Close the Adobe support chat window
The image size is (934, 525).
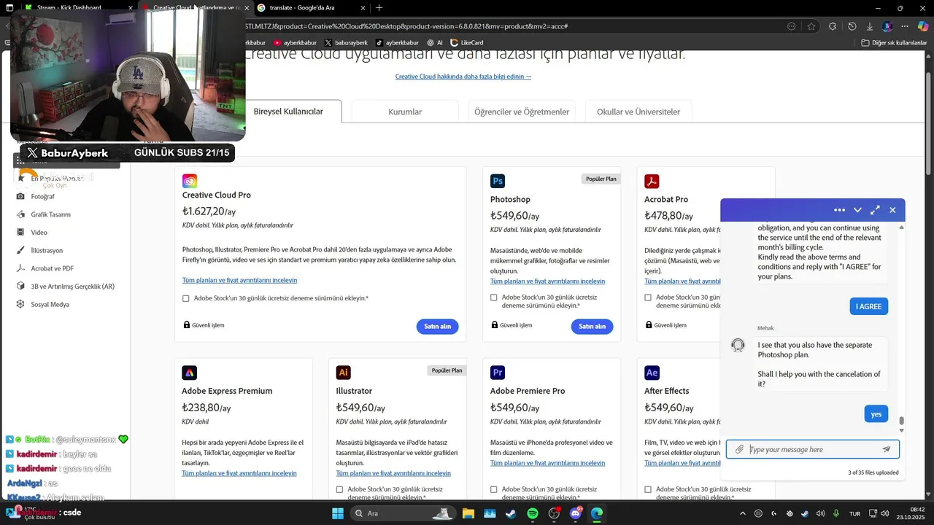892,210
